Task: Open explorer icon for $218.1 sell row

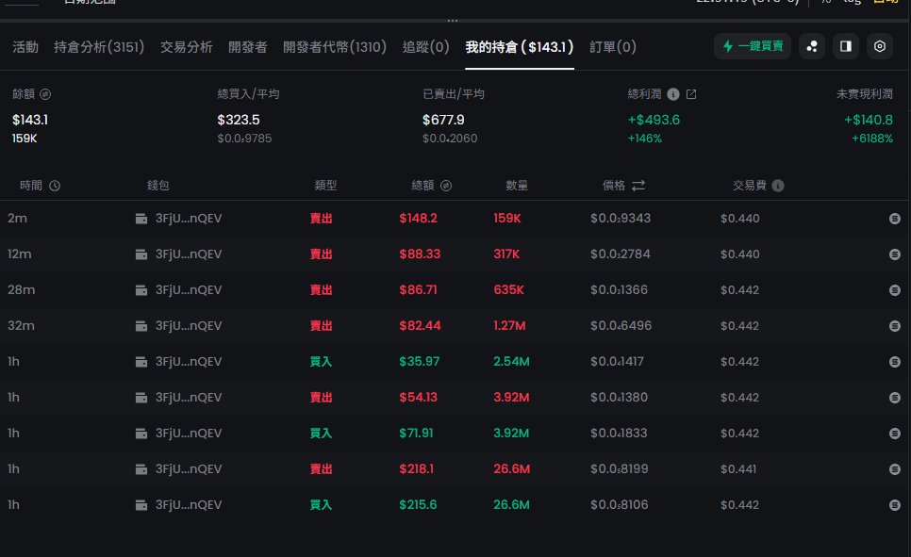Action: [895, 469]
